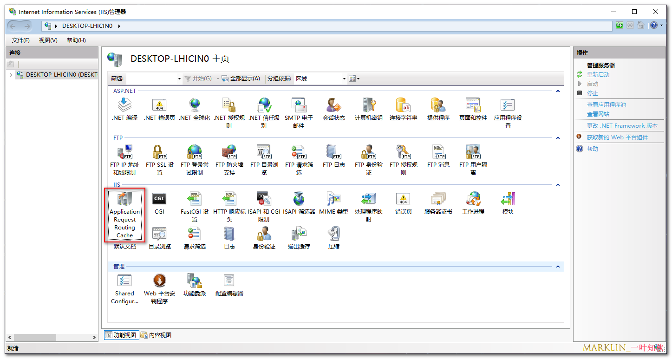Image resolution: width=672 pixels, height=359 pixels.
Task: Collapse the 管理 group section
Action: point(558,267)
